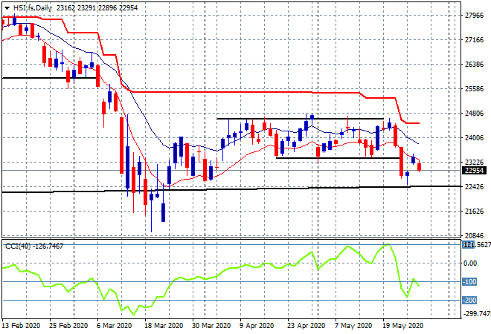Select the date label 25 Feb 2020
Viewport: 491px width, 334px height.
(68, 326)
